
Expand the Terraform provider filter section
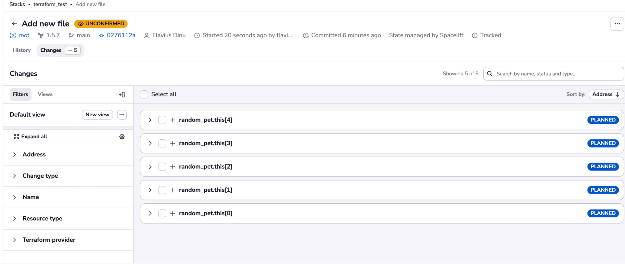[x=68, y=240]
